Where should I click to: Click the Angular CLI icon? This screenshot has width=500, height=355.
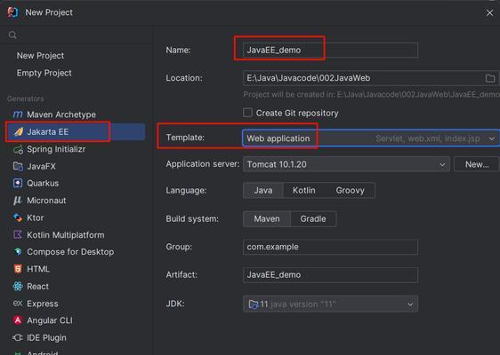point(18,320)
